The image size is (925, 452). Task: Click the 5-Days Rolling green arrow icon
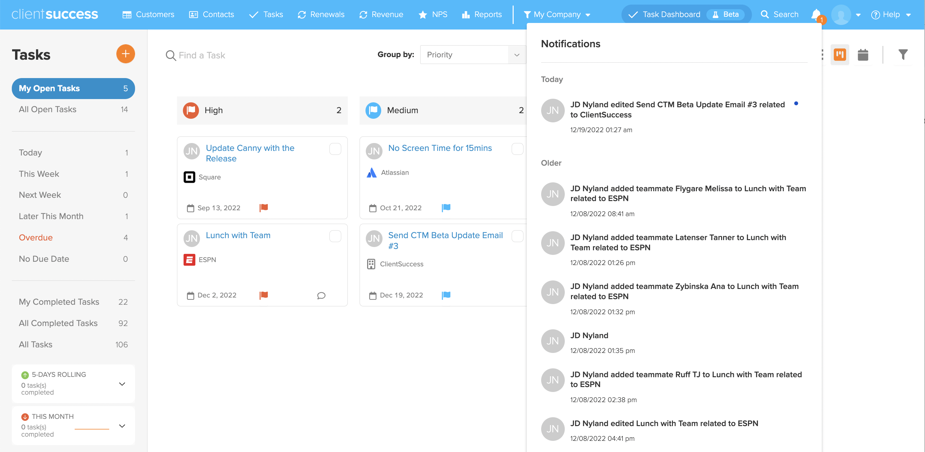point(25,375)
